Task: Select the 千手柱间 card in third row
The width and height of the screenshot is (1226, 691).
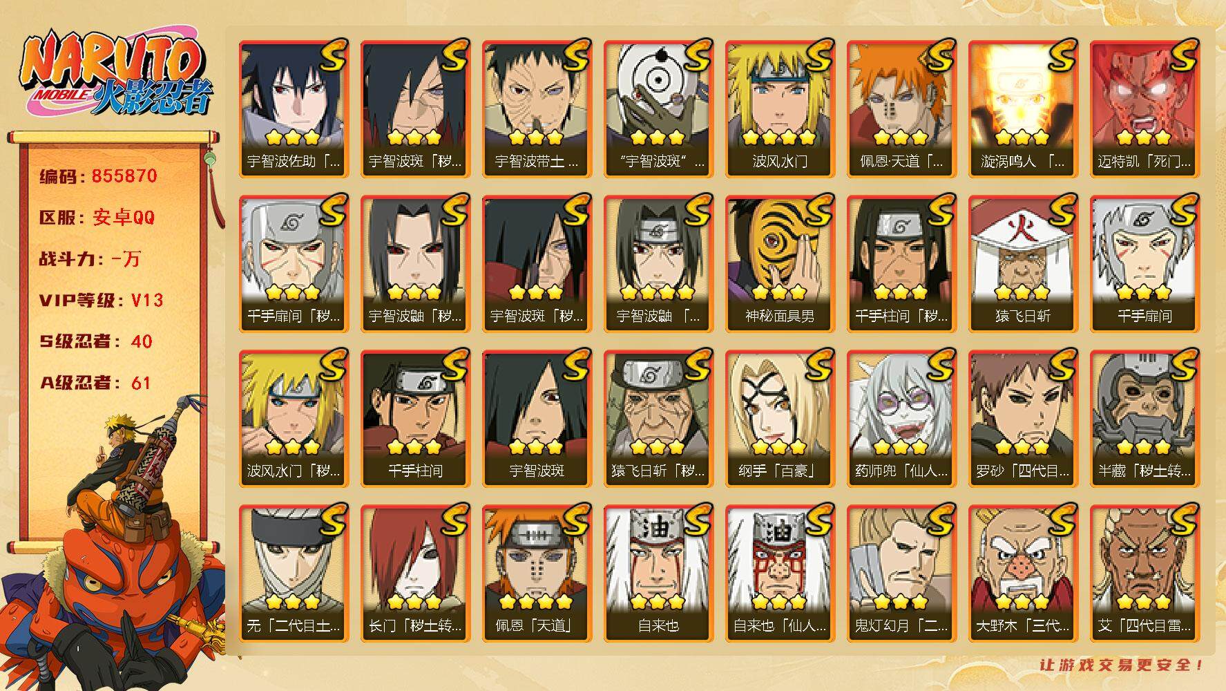Action: (415, 419)
